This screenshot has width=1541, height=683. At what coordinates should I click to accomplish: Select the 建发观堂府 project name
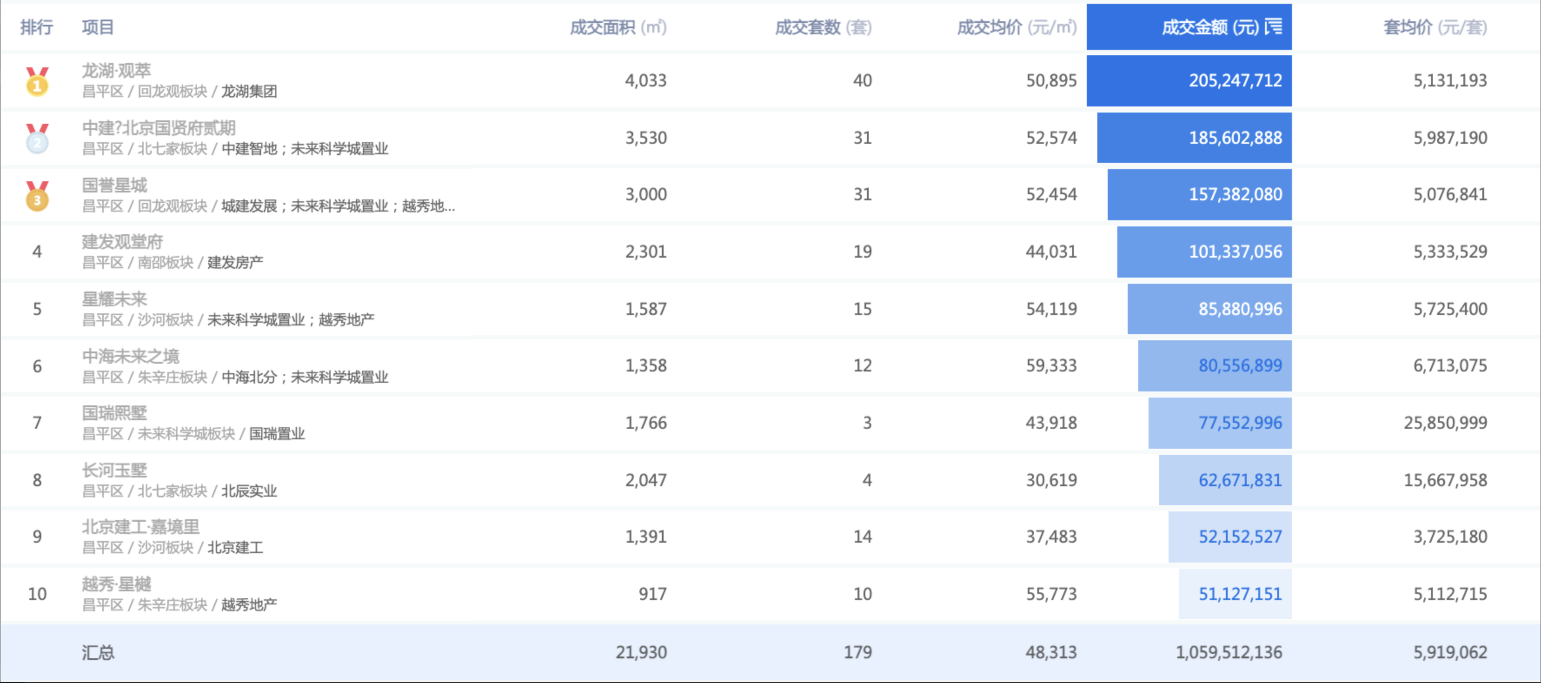coord(123,242)
